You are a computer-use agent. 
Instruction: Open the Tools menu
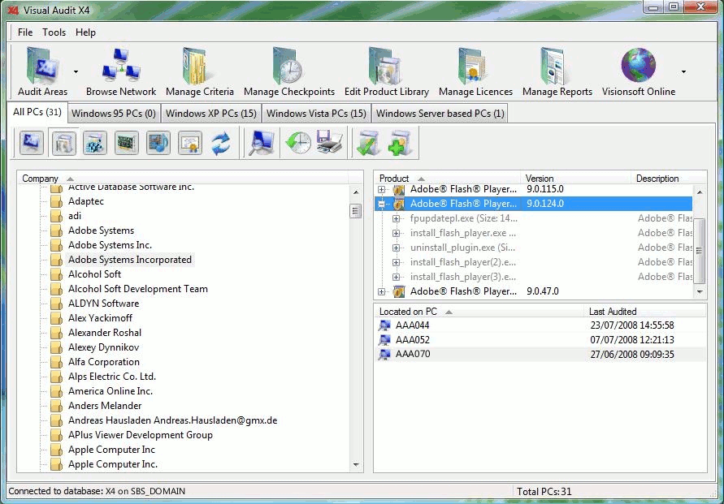(54, 32)
